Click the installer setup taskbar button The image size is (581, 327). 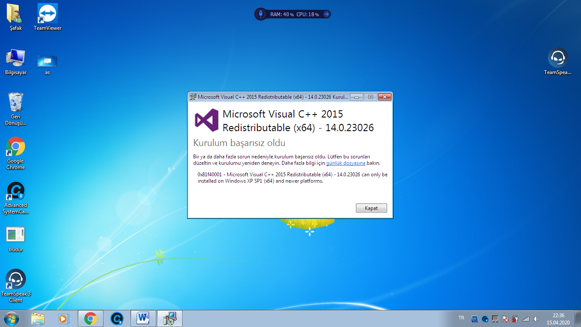[x=170, y=318]
